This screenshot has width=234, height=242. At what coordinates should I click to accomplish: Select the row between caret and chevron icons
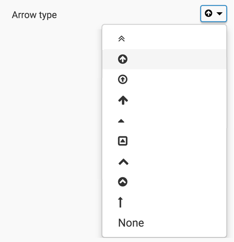click(x=164, y=141)
